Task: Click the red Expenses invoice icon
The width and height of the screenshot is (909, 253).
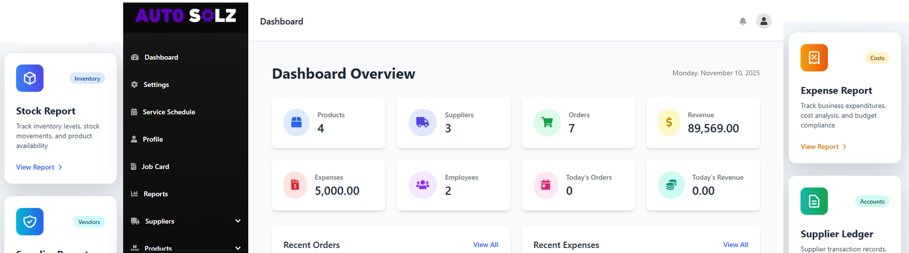Action: [x=295, y=185]
